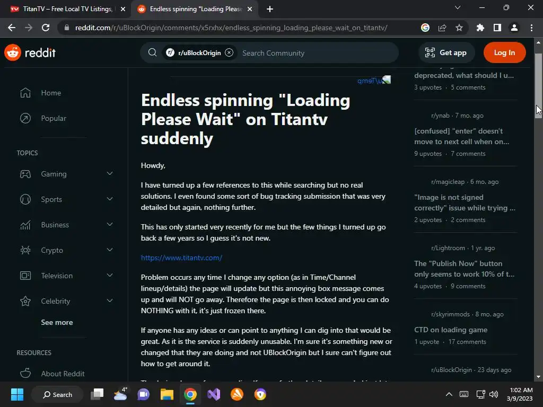Click the taskbar clock showing 1:02 AM

tap(520, 394)
